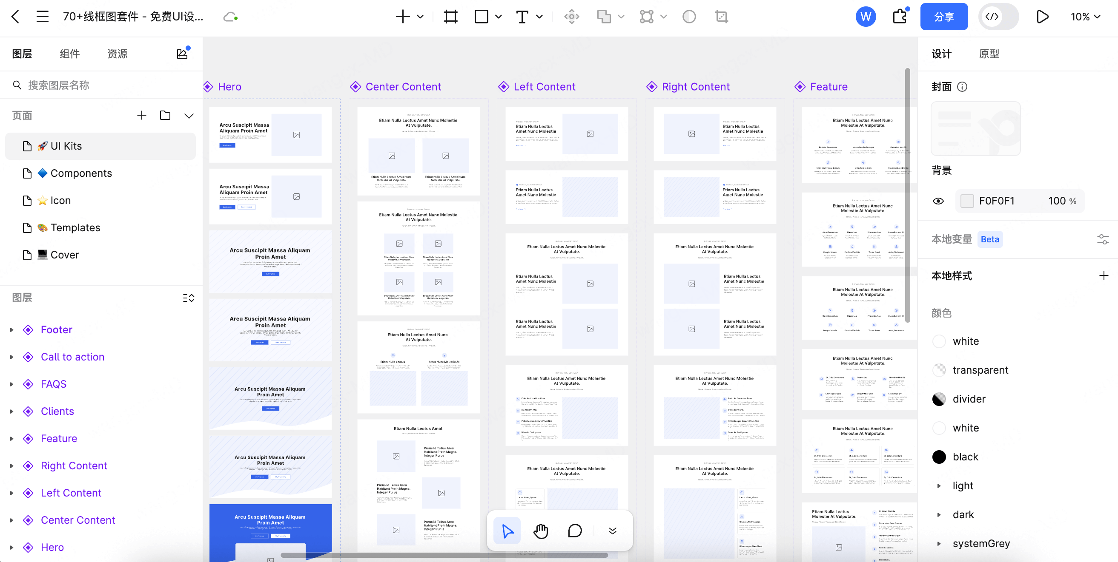The height and width of the screenshot is (562, 1118).
Task: Expand the light color styles group
Action: 939,486
